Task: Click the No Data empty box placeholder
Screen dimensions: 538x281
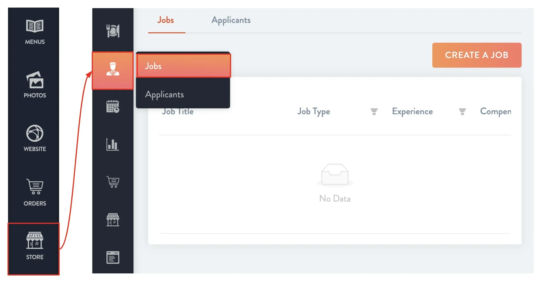Action: click(335, 183)
